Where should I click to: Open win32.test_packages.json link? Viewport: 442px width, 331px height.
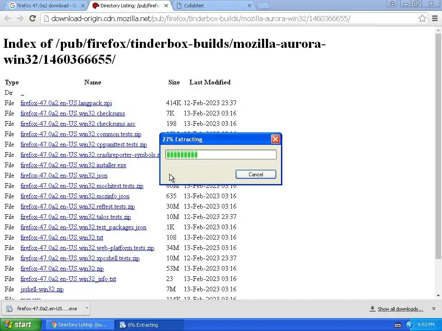(x=83, y=227)
